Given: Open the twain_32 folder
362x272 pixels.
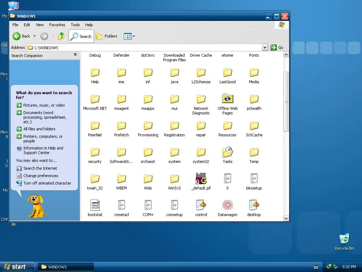Looking at the screenshot, I should point(95,179).
